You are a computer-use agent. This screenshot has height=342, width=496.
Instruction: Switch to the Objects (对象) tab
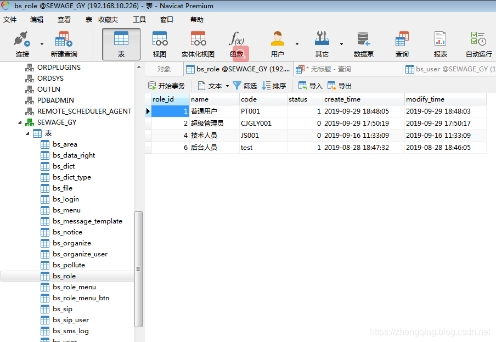(x=164, y=69)
